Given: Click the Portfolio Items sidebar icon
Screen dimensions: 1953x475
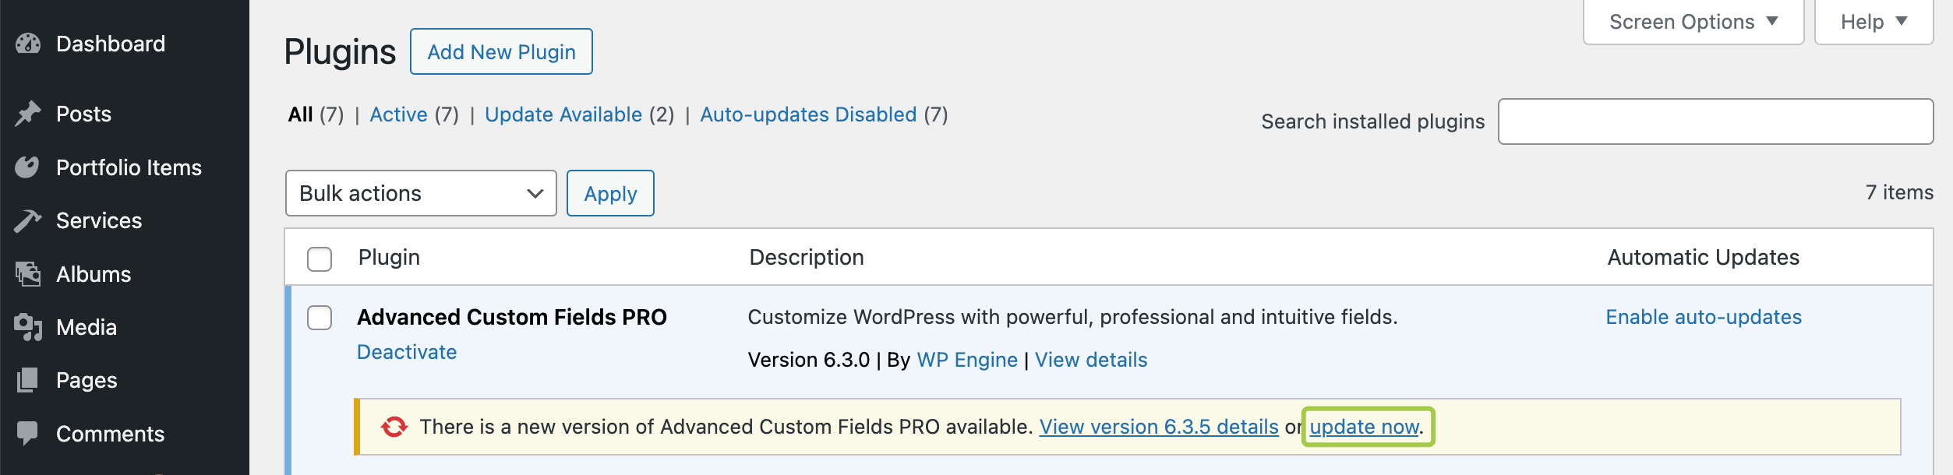Looking at the screenshot, I should tap(28, 167).
